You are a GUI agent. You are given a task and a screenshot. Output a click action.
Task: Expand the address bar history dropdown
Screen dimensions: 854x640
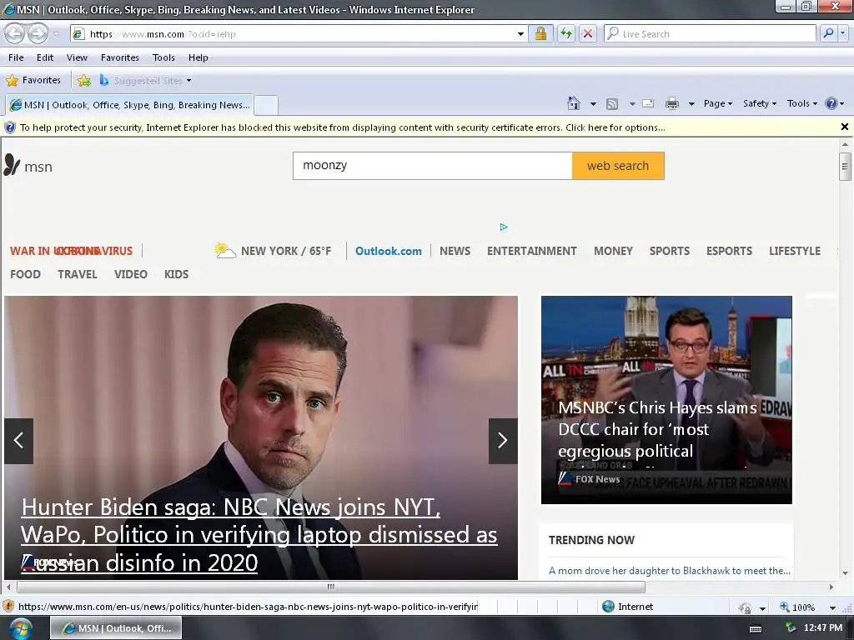520,33
